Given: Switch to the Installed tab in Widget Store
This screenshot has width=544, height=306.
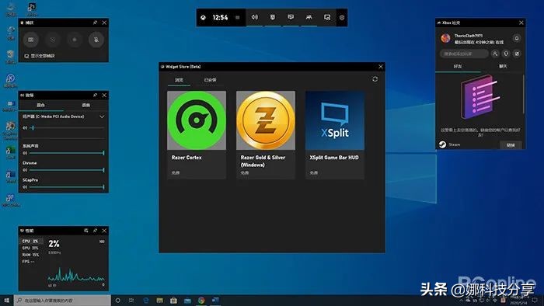Looking at the screenshot, I should [210, 80].
